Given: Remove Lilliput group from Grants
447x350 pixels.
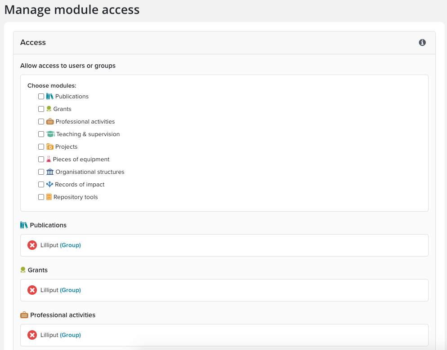Looking at the screenshot, I should [32, 290].
